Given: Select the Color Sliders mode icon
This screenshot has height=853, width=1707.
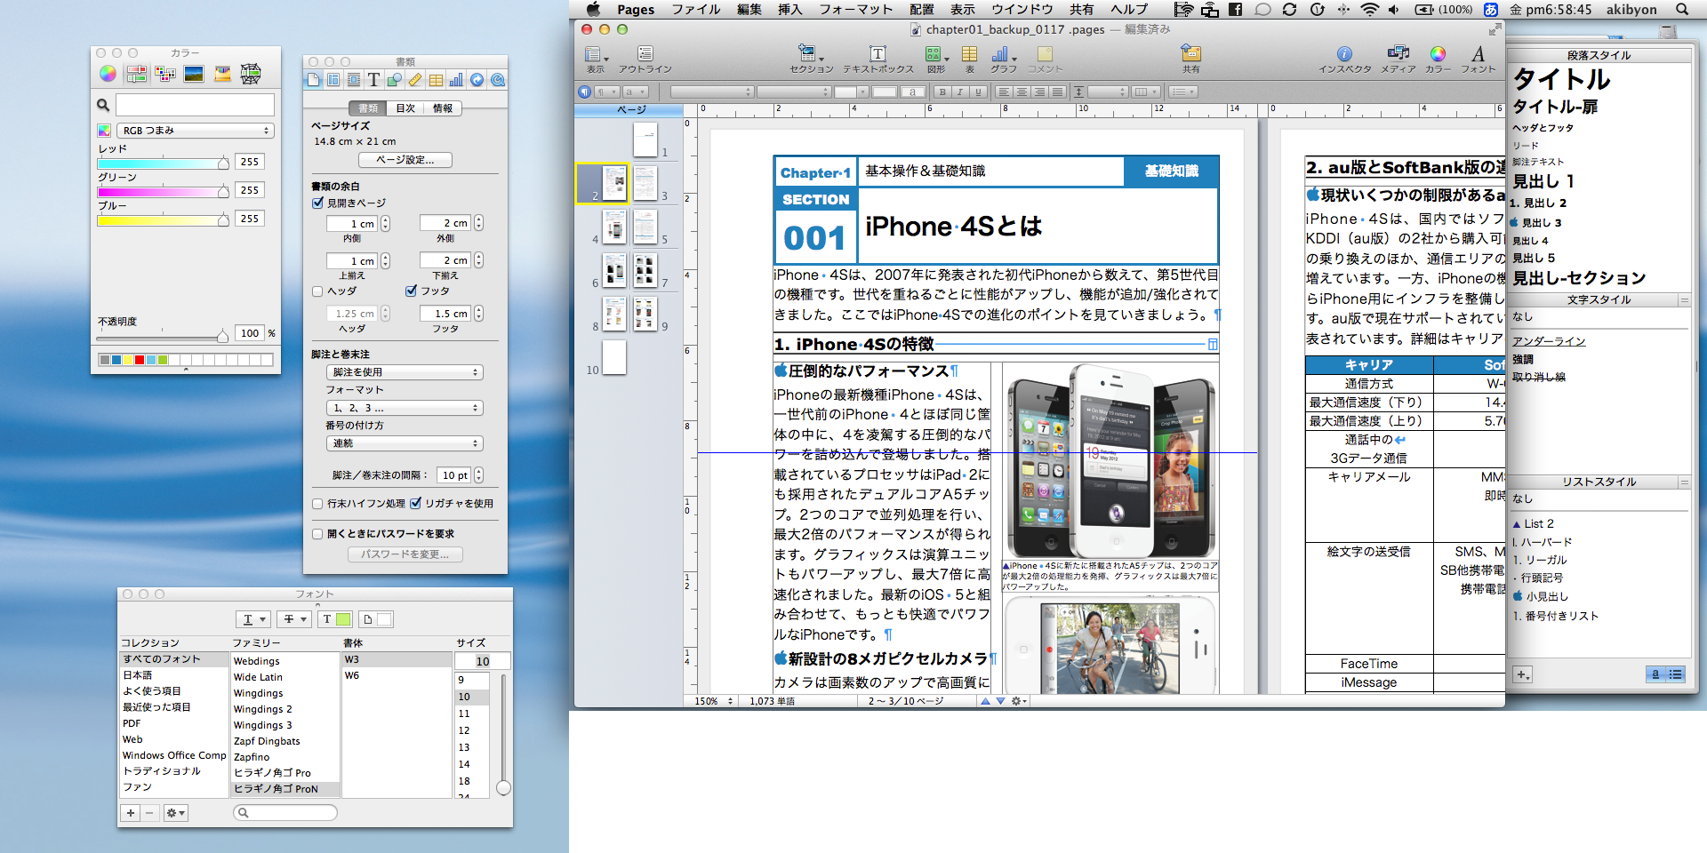Looking at the screenshot, I should pos(136,74).
